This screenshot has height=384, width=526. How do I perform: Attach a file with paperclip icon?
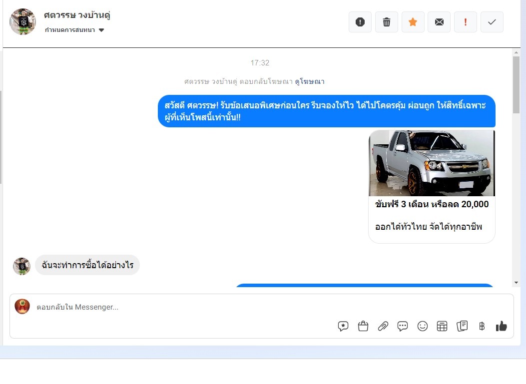coord(383,326)
